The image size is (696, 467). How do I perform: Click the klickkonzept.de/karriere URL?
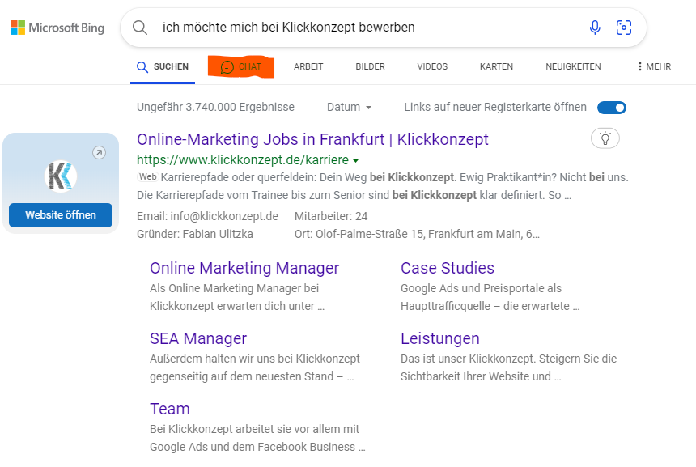(x=243, y=159)
